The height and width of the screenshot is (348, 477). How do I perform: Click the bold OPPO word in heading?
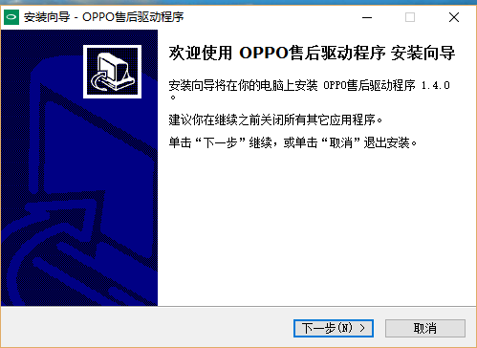click(x=264, y=53)
